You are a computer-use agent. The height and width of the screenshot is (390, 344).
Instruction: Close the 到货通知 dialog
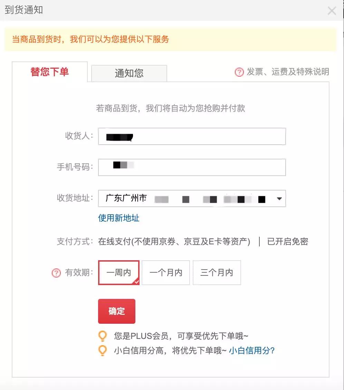[332, 11]
